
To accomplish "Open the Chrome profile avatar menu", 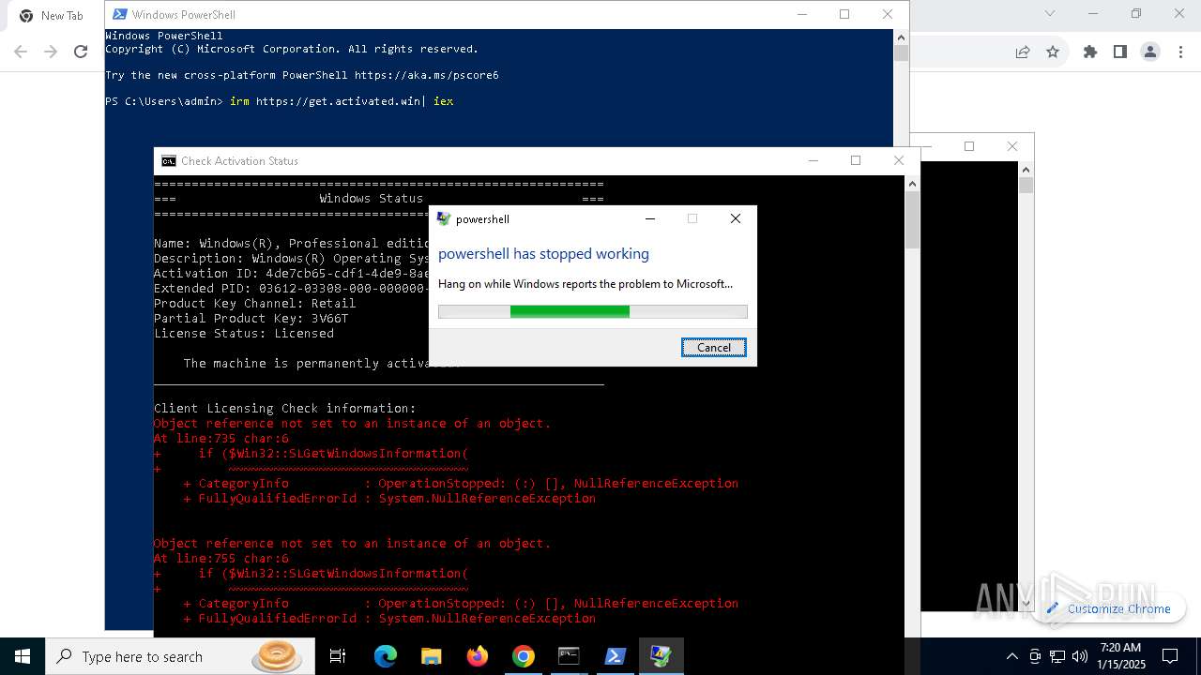I will click(x=1150, y=52).
